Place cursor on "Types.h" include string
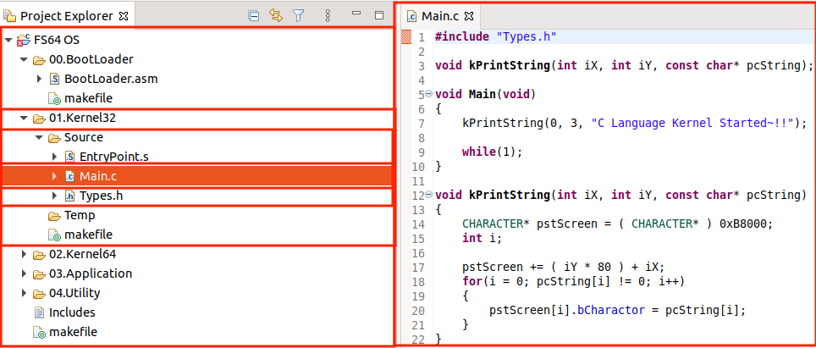Viewport: 816px width, 348px height. (x=527, y=36)
